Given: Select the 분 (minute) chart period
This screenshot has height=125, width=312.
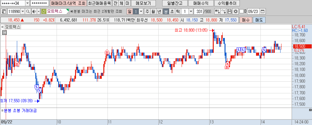Looking at the screenshot, I should 166,11.
